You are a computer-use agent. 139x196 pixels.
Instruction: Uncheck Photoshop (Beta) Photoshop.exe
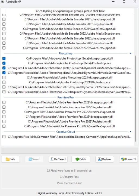4,63
